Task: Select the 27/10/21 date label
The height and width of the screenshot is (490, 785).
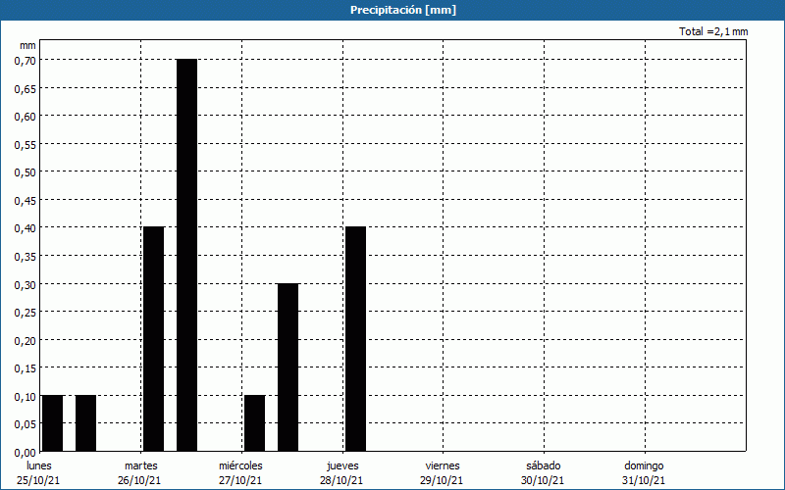Action: click(x=240, y=480)
